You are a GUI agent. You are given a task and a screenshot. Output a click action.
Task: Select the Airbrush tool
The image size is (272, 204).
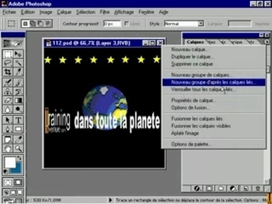[x=8, y=82]
